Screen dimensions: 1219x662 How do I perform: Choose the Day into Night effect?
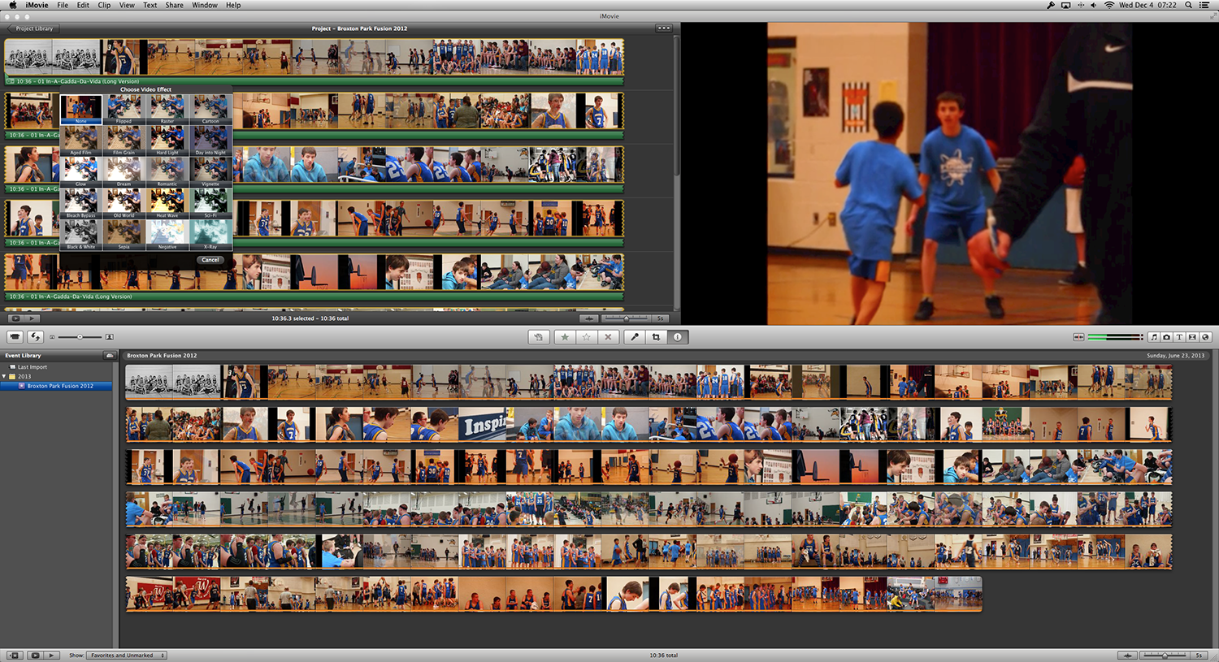pyautogui.click(x=210, y=141)
